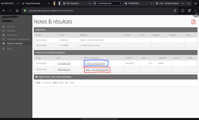Viewport: 199px width, 120px height.
Task: Open a new tab with the plus icon
Action: point(189,3)
